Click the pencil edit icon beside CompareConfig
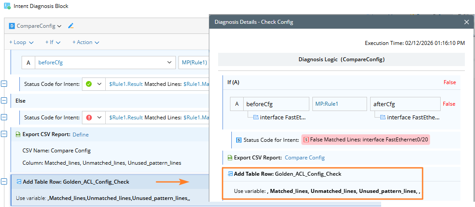 [x=71, y=26]
